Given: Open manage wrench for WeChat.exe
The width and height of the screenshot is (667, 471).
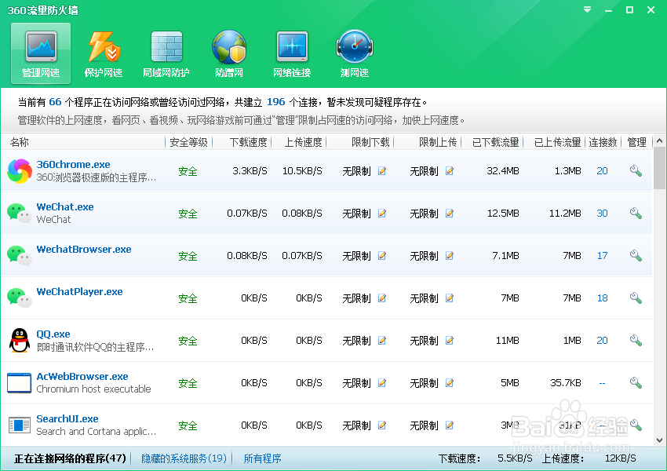Looking at the screenshot, I should (x=636, y=213).
